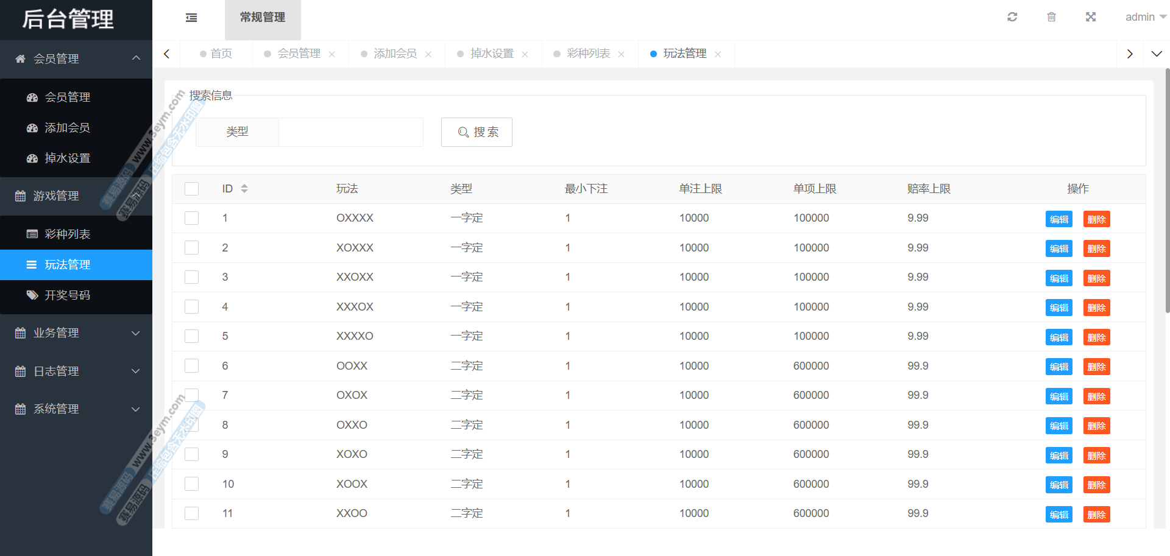Tick the checkbox for row OXXXX
Screen dimensions: 1170x556
pos(192,218)
